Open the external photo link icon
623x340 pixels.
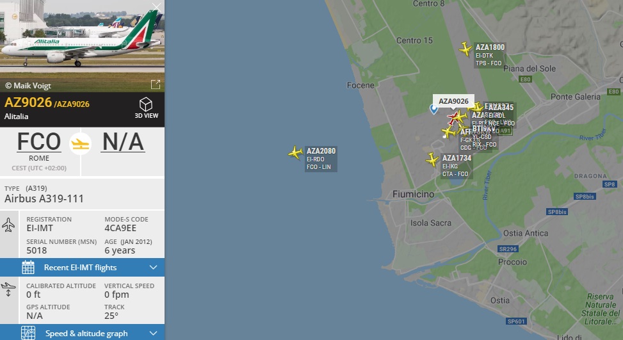[156, 85]
